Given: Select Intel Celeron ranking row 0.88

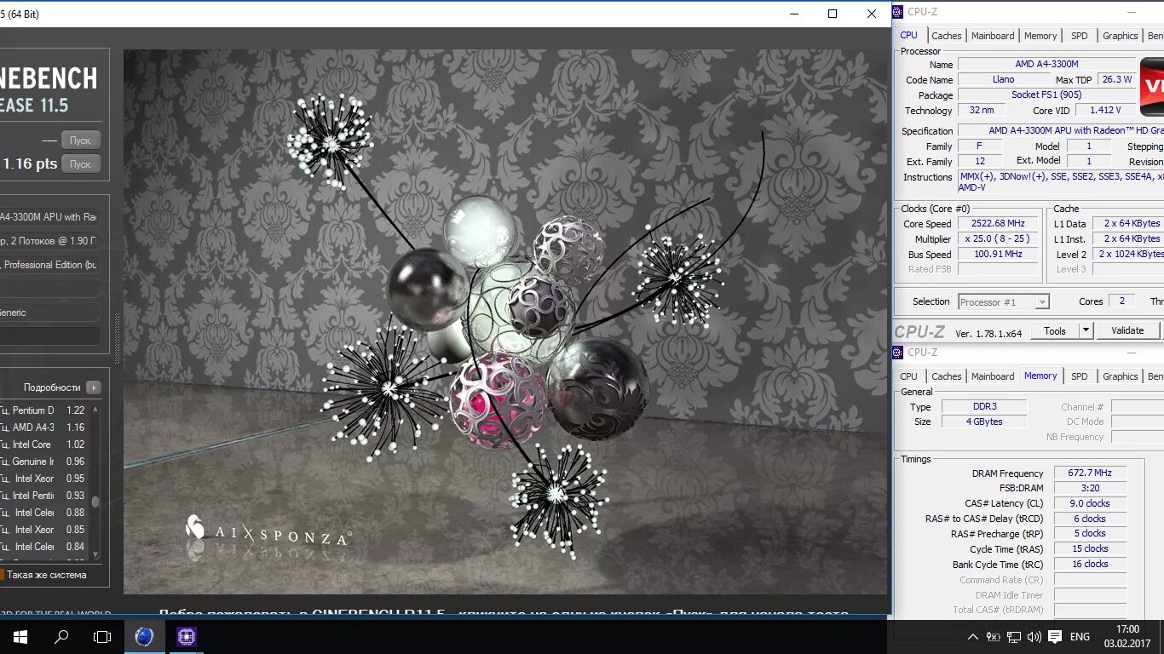Looking at the screenshot, I should point(44,513).
